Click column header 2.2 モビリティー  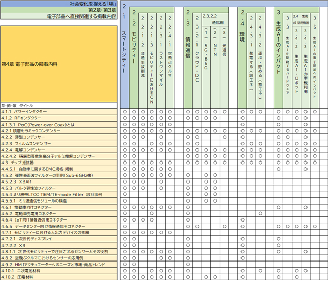coord(134,58)
